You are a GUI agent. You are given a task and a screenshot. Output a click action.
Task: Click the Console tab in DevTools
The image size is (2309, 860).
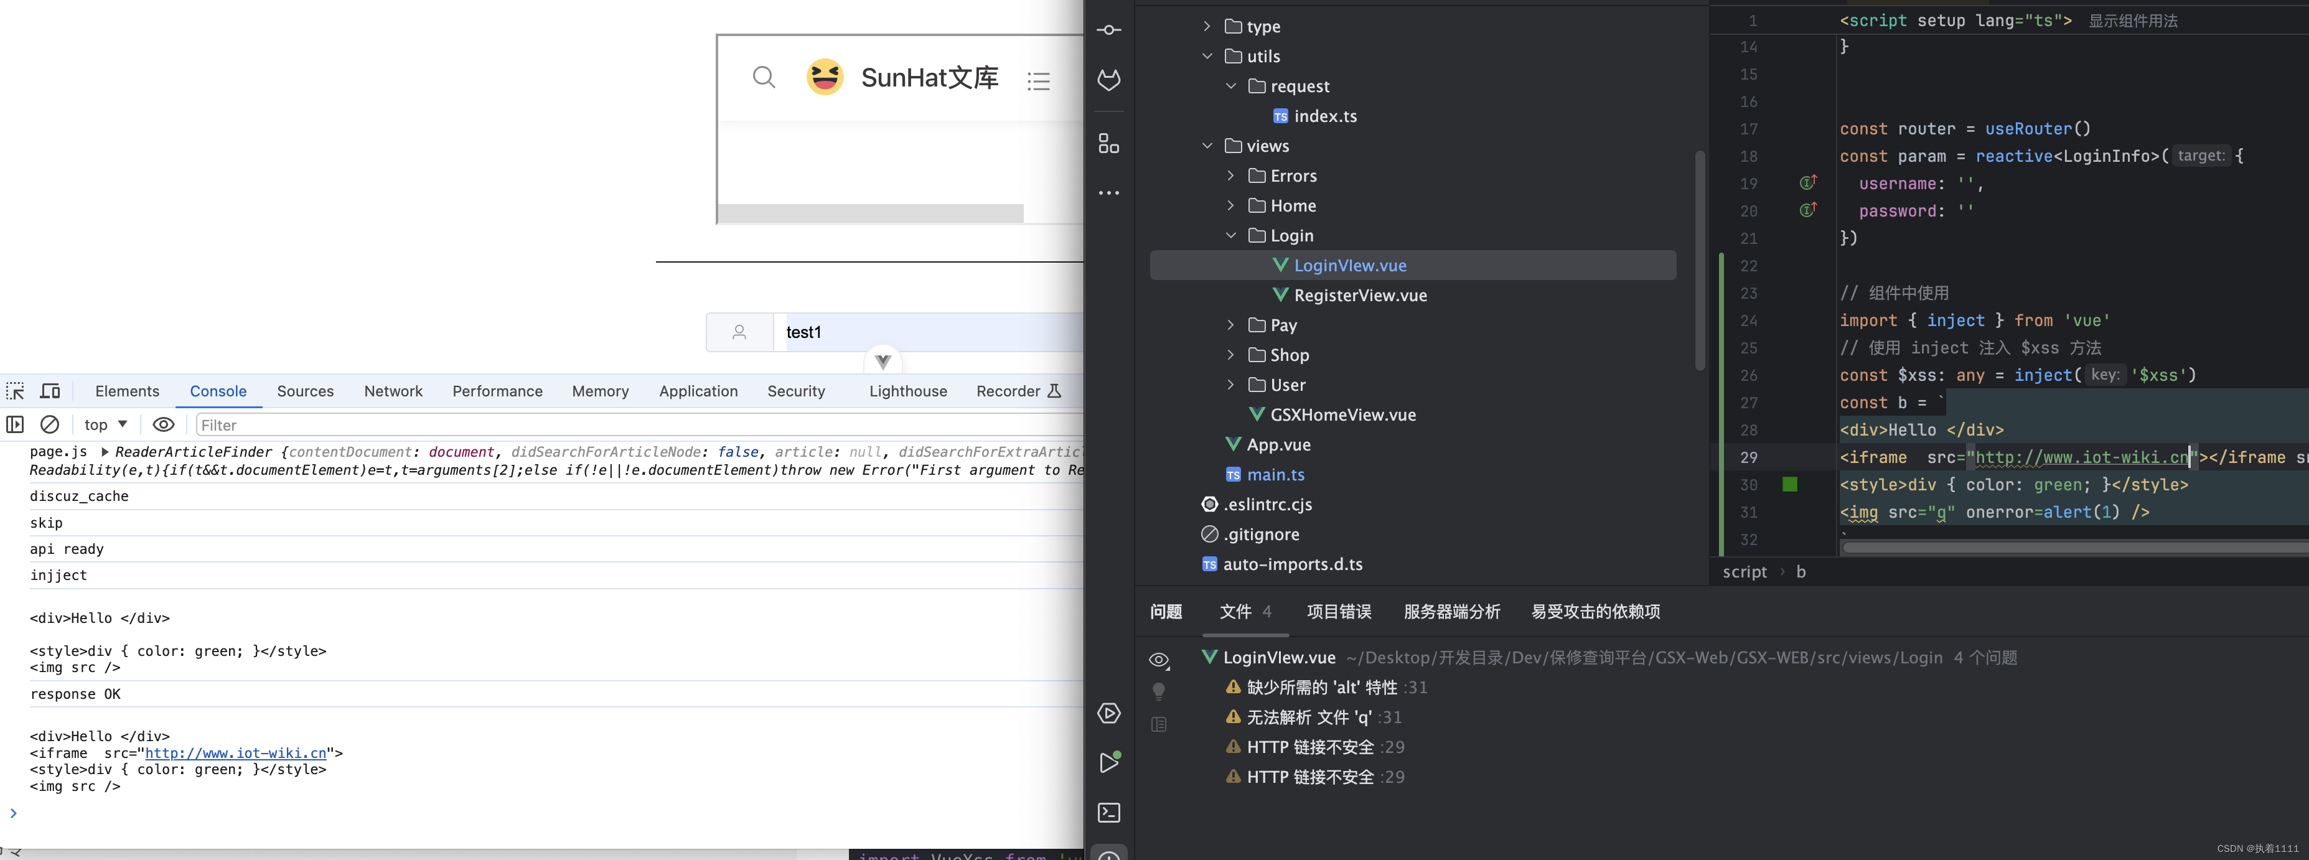[x=218, y=391]
